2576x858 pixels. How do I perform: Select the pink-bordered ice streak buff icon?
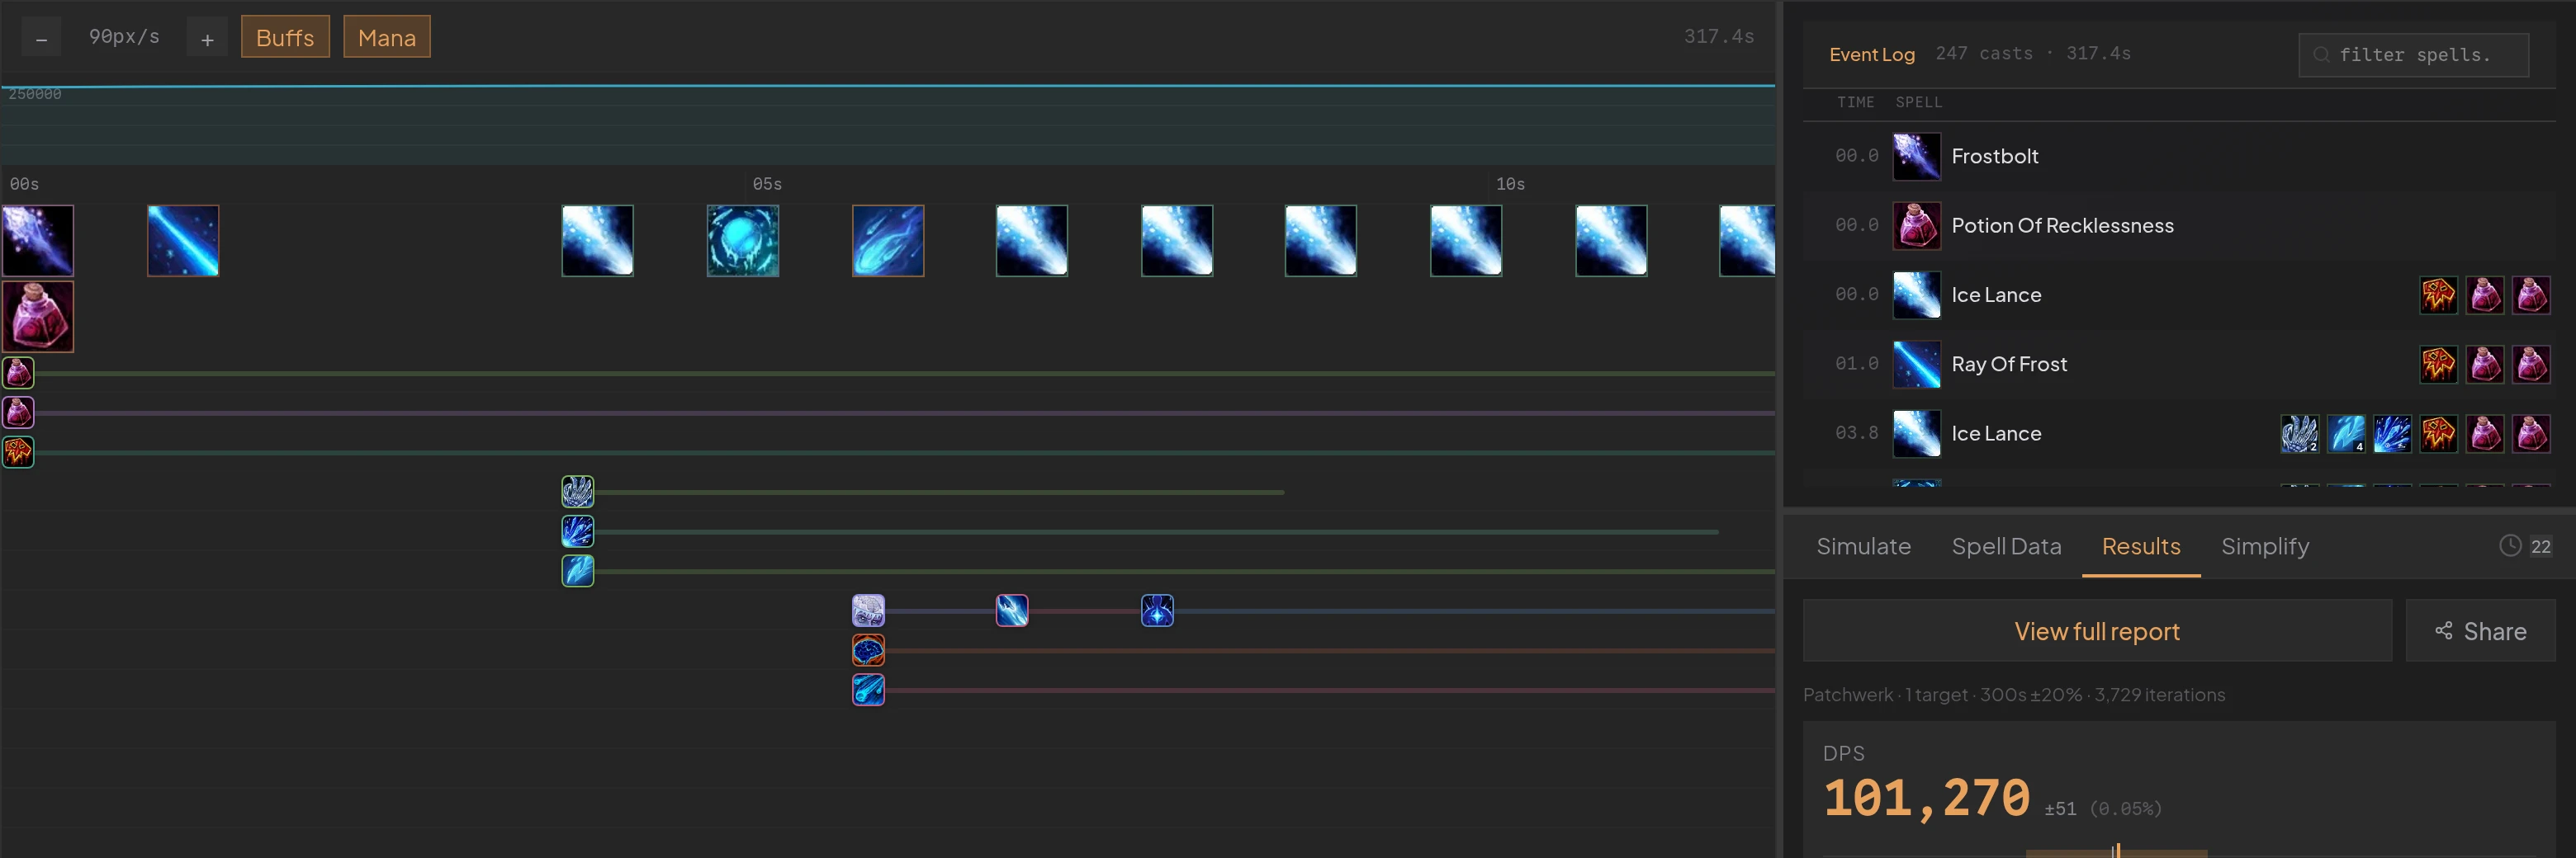[1012, 610]
